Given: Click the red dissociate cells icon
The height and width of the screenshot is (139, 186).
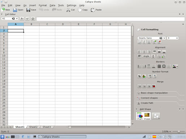Looking at the screenshot, I should click(x=153, y=86).
